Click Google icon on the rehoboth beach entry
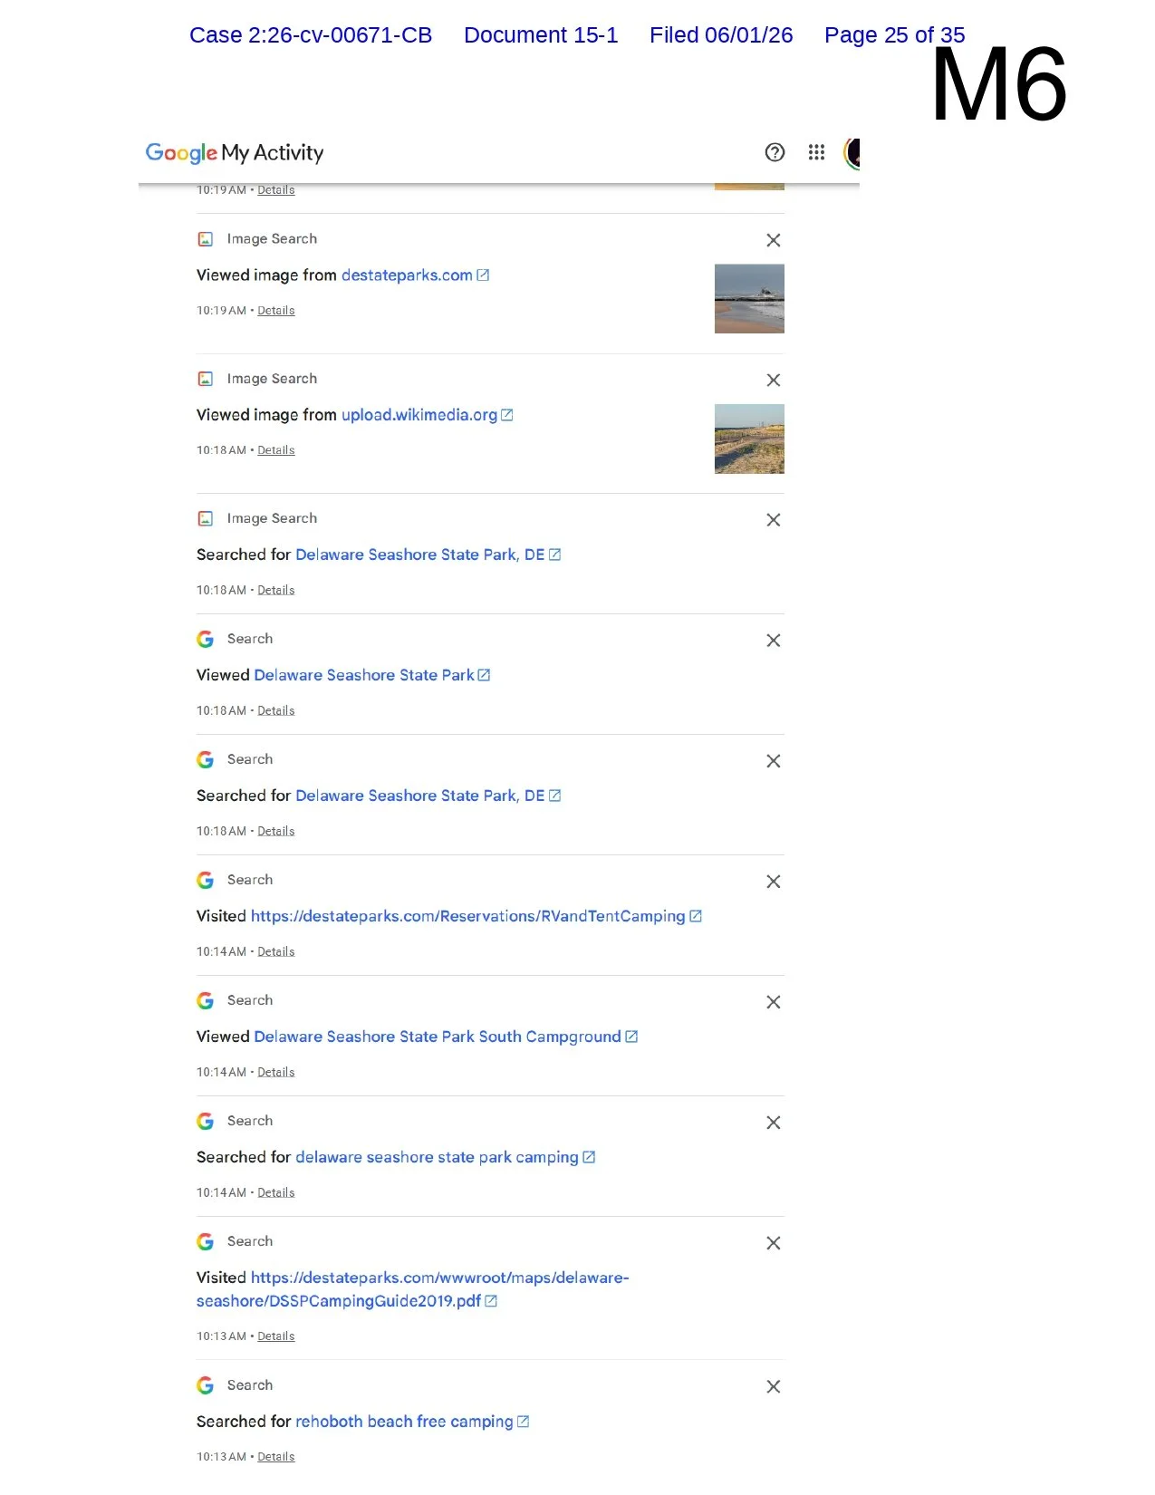Image resolution: width=1155 pixels, height=1495 pixels. 206,1385
